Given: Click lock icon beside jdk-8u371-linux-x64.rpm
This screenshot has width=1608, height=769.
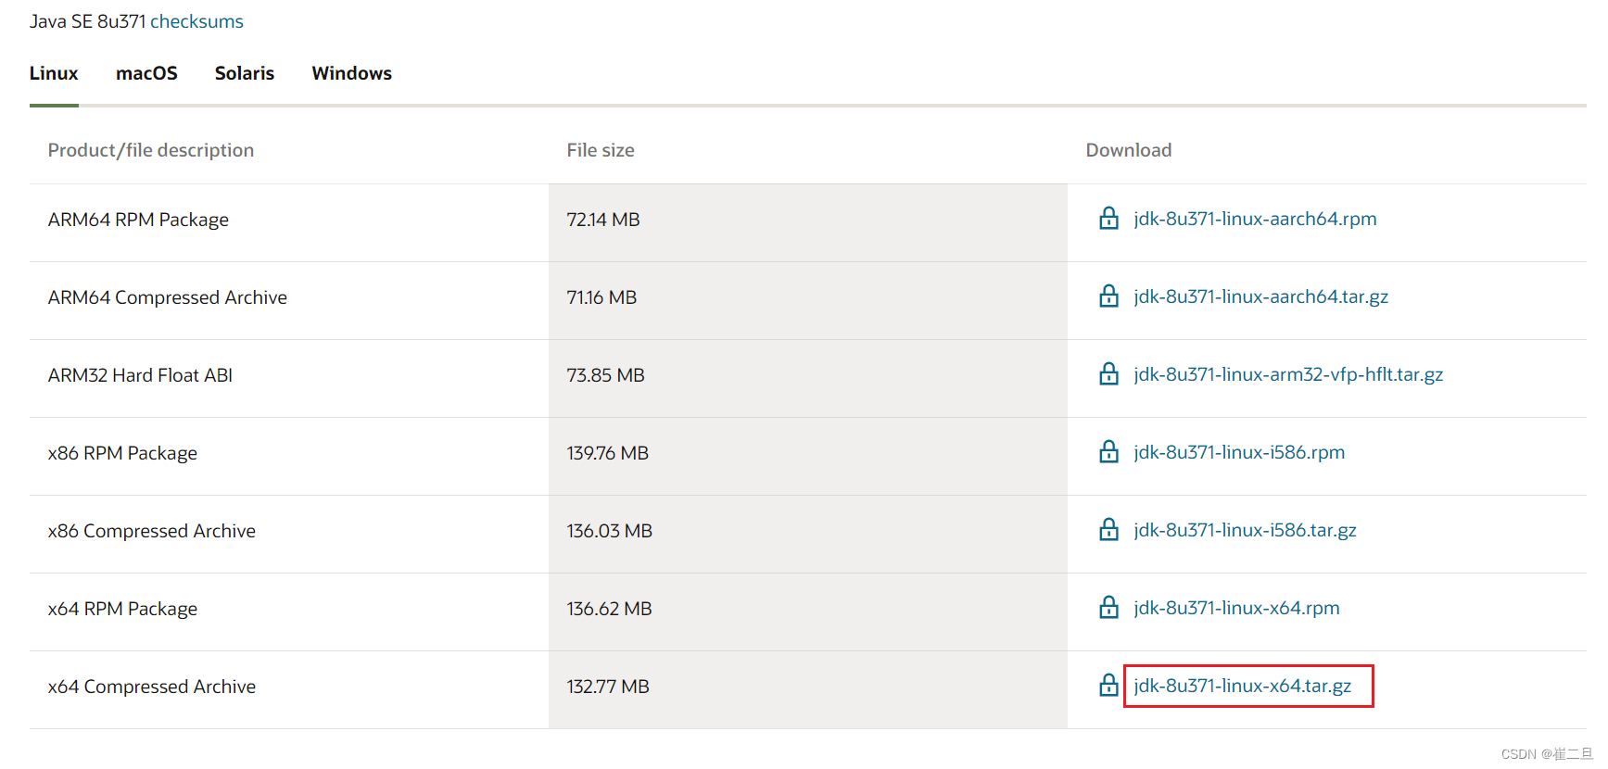Looking at the screenshot, I should tap(1108, 608).
